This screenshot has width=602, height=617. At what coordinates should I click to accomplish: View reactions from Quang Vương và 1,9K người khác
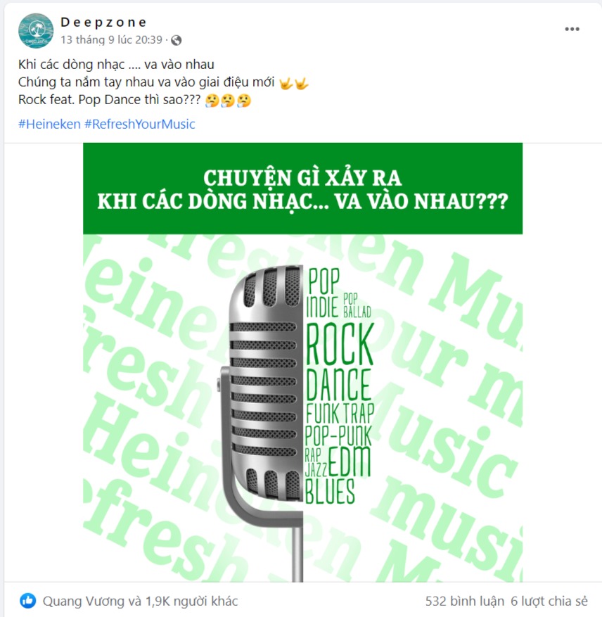(140, 601)
